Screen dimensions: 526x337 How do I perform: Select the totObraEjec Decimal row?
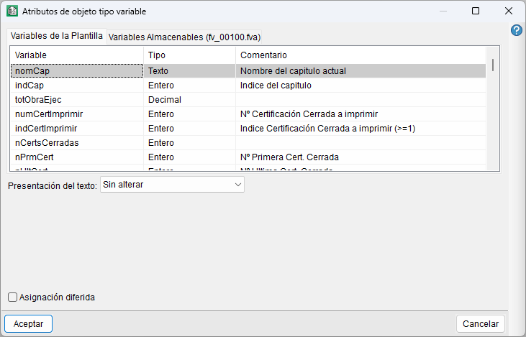(248, 100)
